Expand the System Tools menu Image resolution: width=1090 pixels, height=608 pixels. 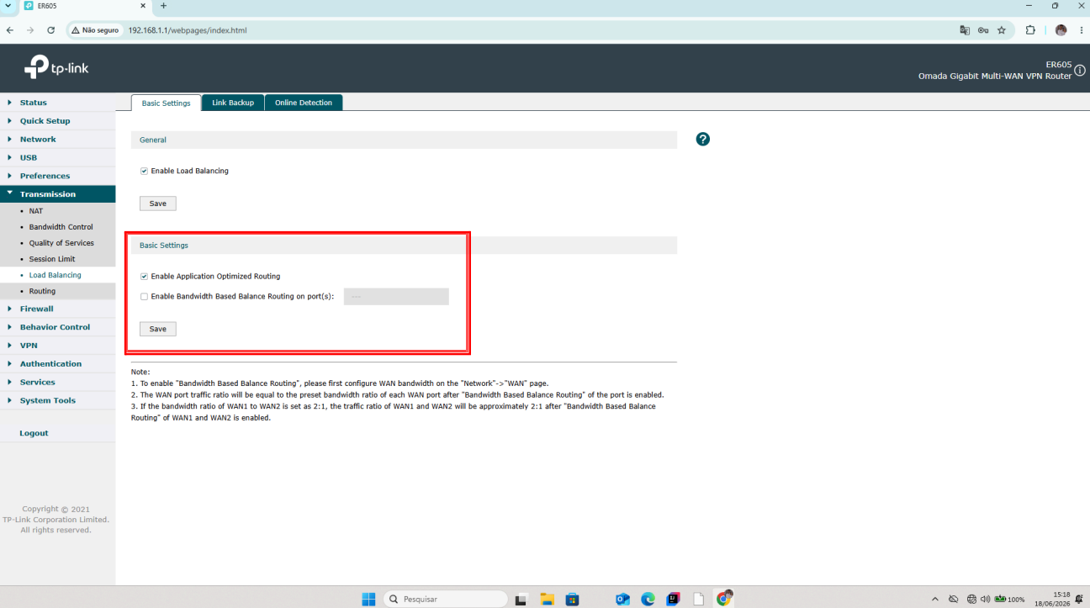pos(57,400)
